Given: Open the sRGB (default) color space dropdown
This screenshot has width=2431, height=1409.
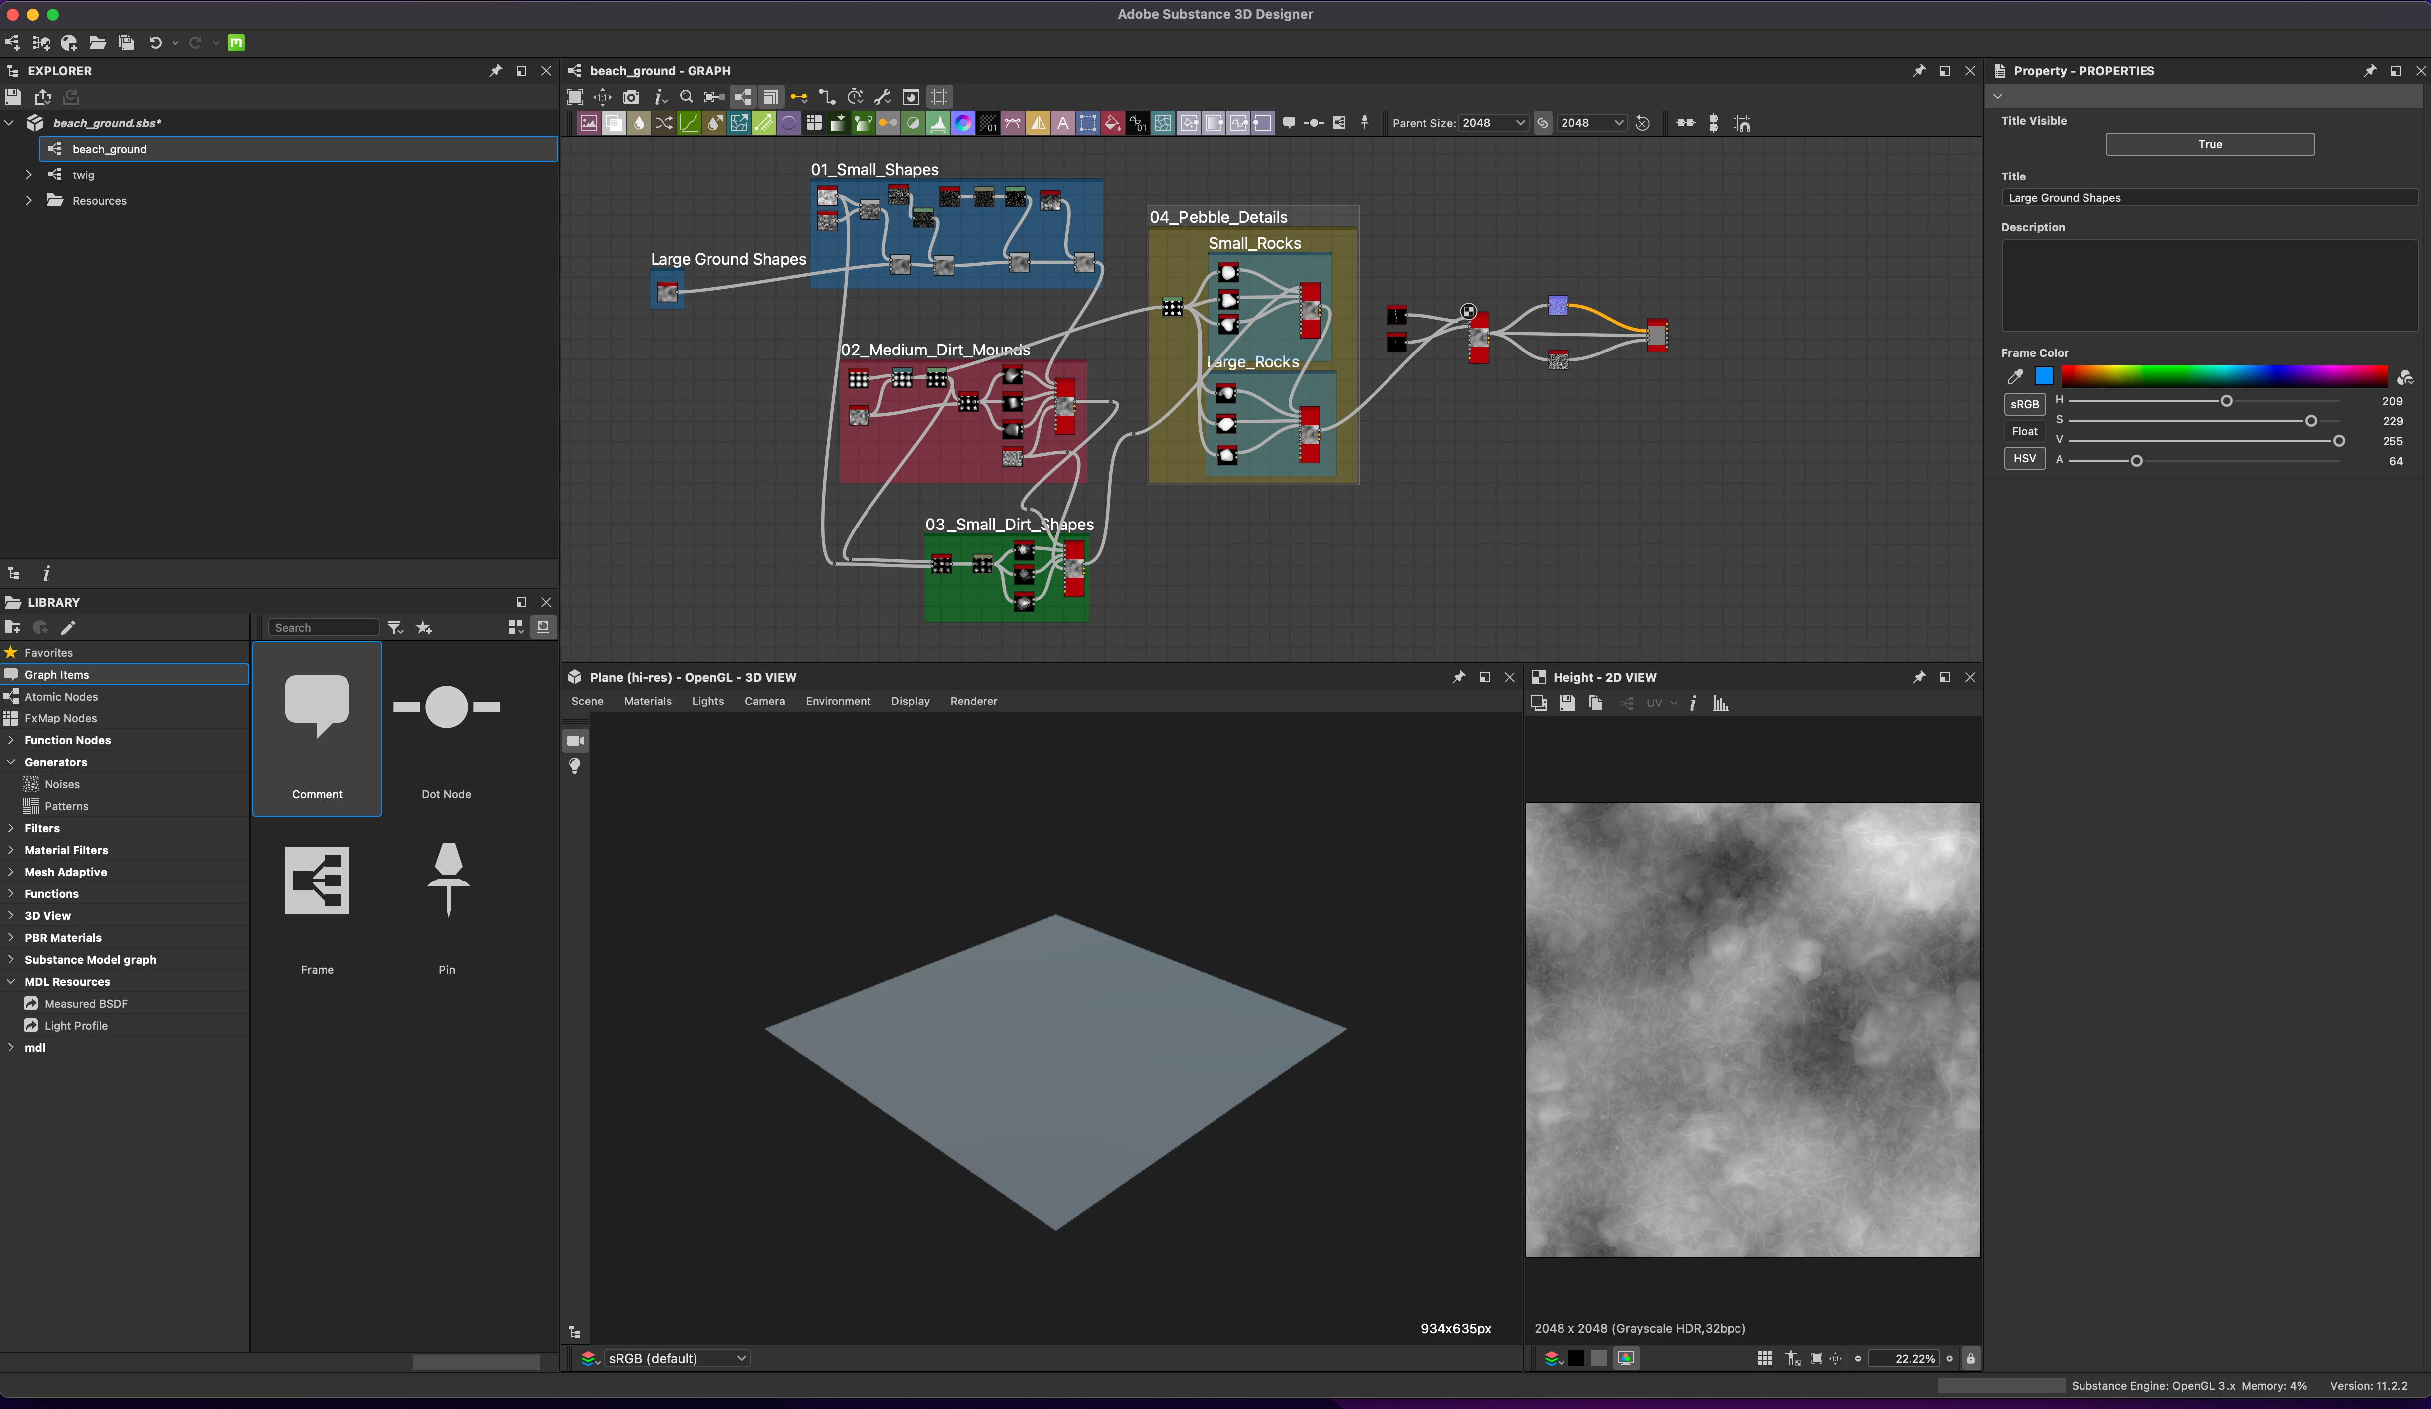Looking at the screenshot, I should click(675, 1358).
